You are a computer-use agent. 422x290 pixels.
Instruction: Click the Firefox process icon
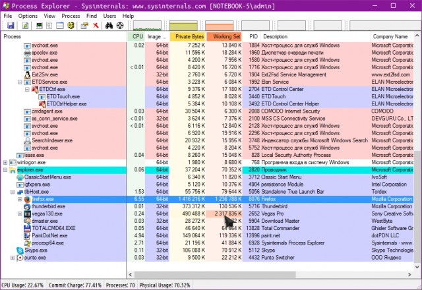click(x=27, y=199)
